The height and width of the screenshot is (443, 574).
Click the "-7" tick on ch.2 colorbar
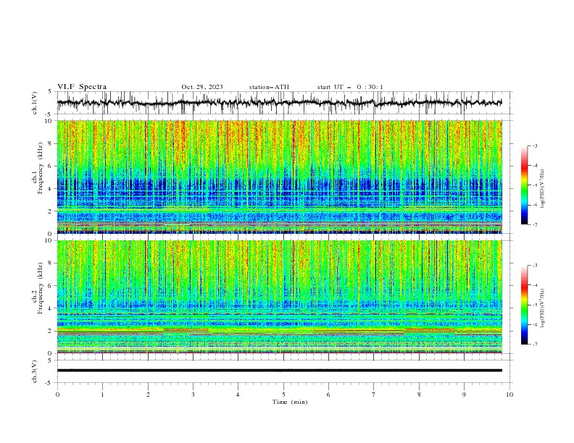(x=535, y=344)
